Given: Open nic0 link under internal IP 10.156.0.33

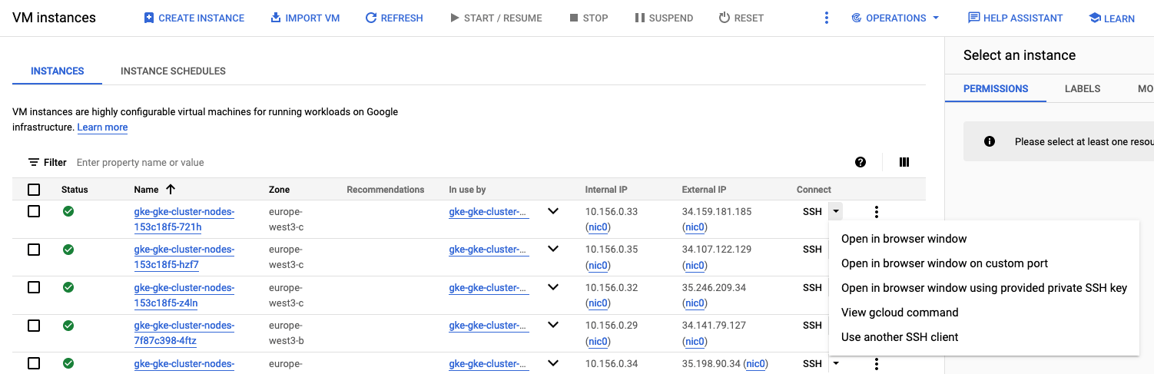Looking at the screenshot, I should [x=598, y=227].
